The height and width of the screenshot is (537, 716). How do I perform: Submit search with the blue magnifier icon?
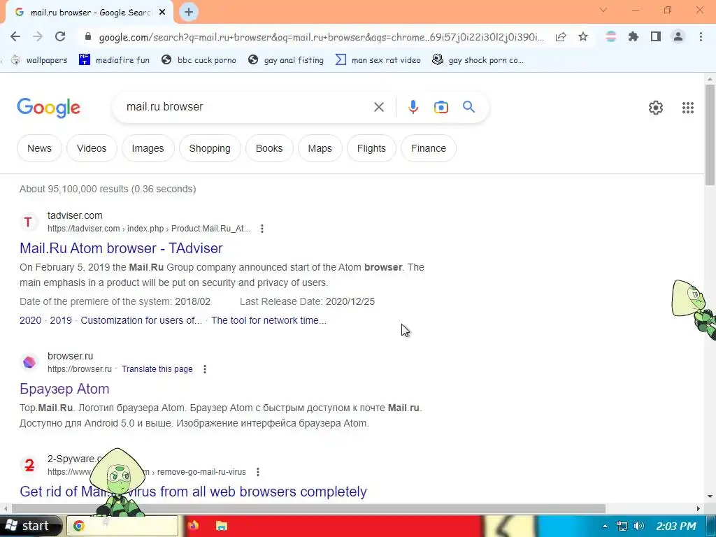pyautogui.click(x=468, y=107)
